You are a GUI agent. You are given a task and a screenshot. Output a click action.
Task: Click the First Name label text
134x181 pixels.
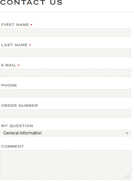[x=15, y=25]
